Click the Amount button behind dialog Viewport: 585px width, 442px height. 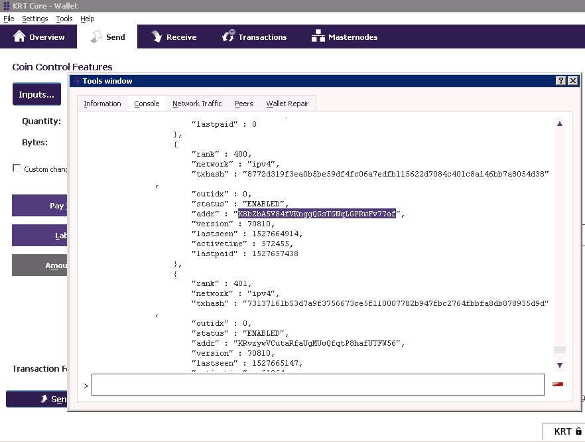(40, 265)
